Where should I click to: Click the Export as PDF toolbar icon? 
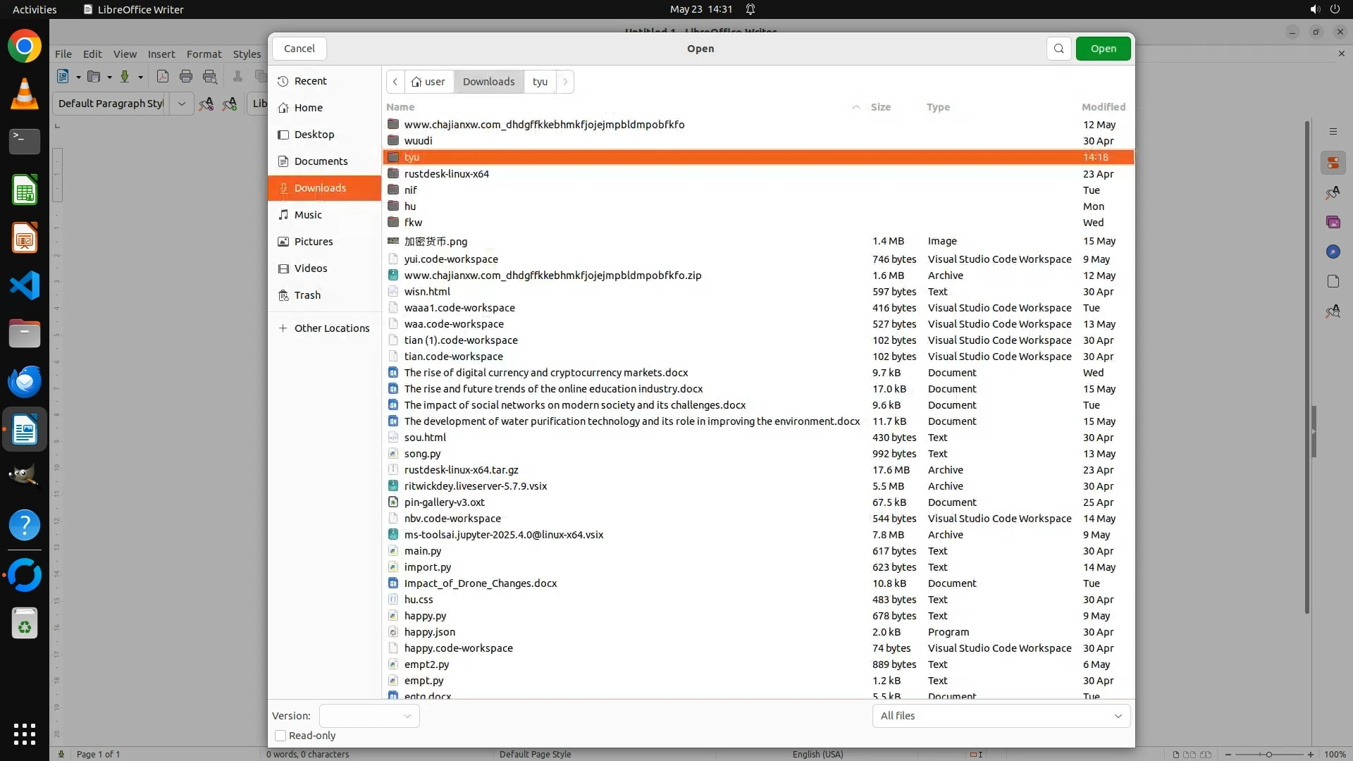click(x=163, y=77)
